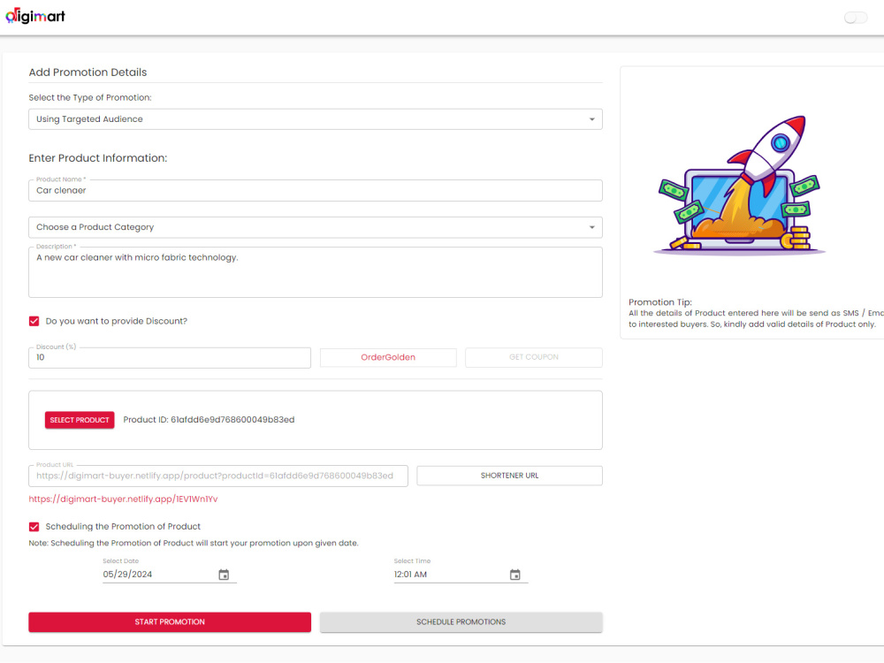
Task: Click the Description text area
Action: pos(316,272)
